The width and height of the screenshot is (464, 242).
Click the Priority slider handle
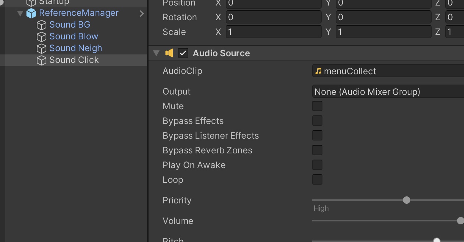click(x=406, y=200)
